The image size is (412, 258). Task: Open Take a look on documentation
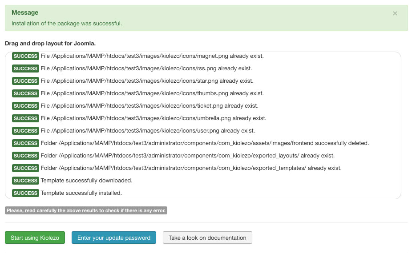tap(207, 238)
